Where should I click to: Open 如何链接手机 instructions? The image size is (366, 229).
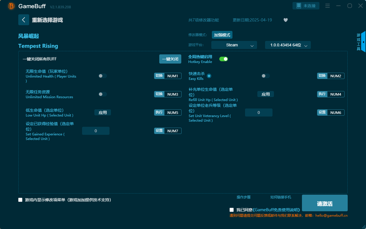click(x=281, y=197)
